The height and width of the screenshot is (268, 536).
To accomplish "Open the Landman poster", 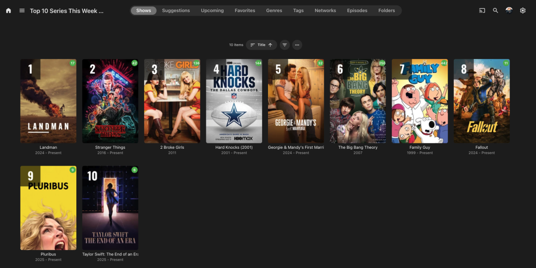I will (48, 101).
